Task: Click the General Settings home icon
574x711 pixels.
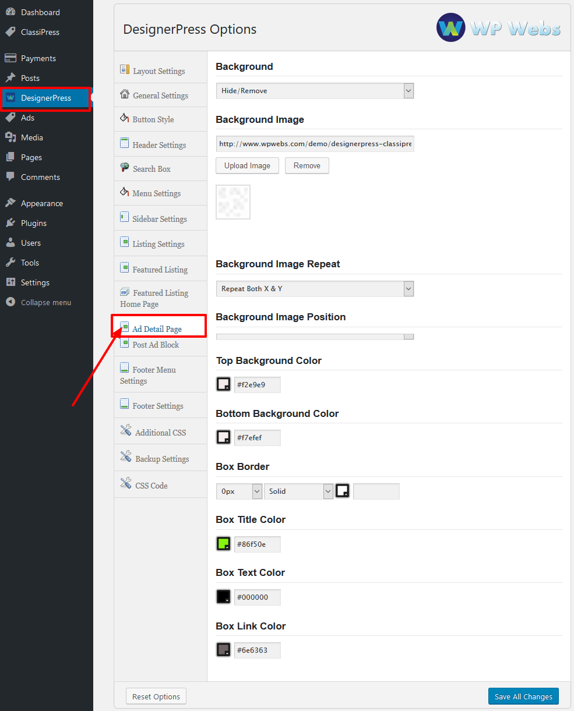Action: pos(125,94)
